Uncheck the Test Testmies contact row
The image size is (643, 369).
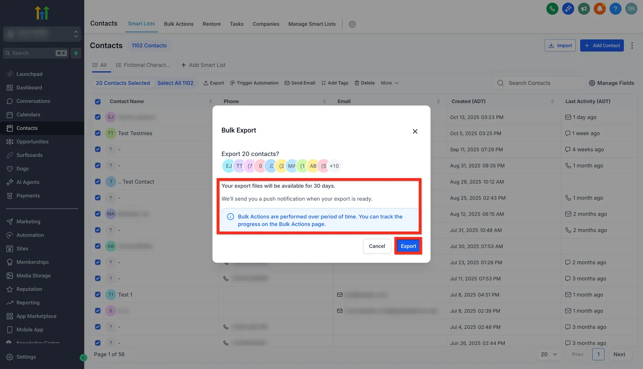(98, 133)
